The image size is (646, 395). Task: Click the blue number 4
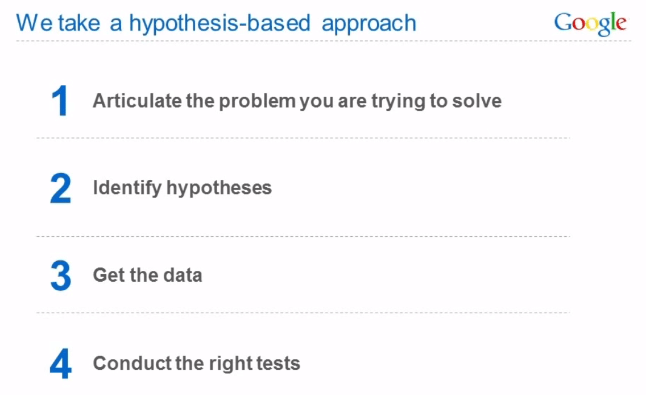60,363
